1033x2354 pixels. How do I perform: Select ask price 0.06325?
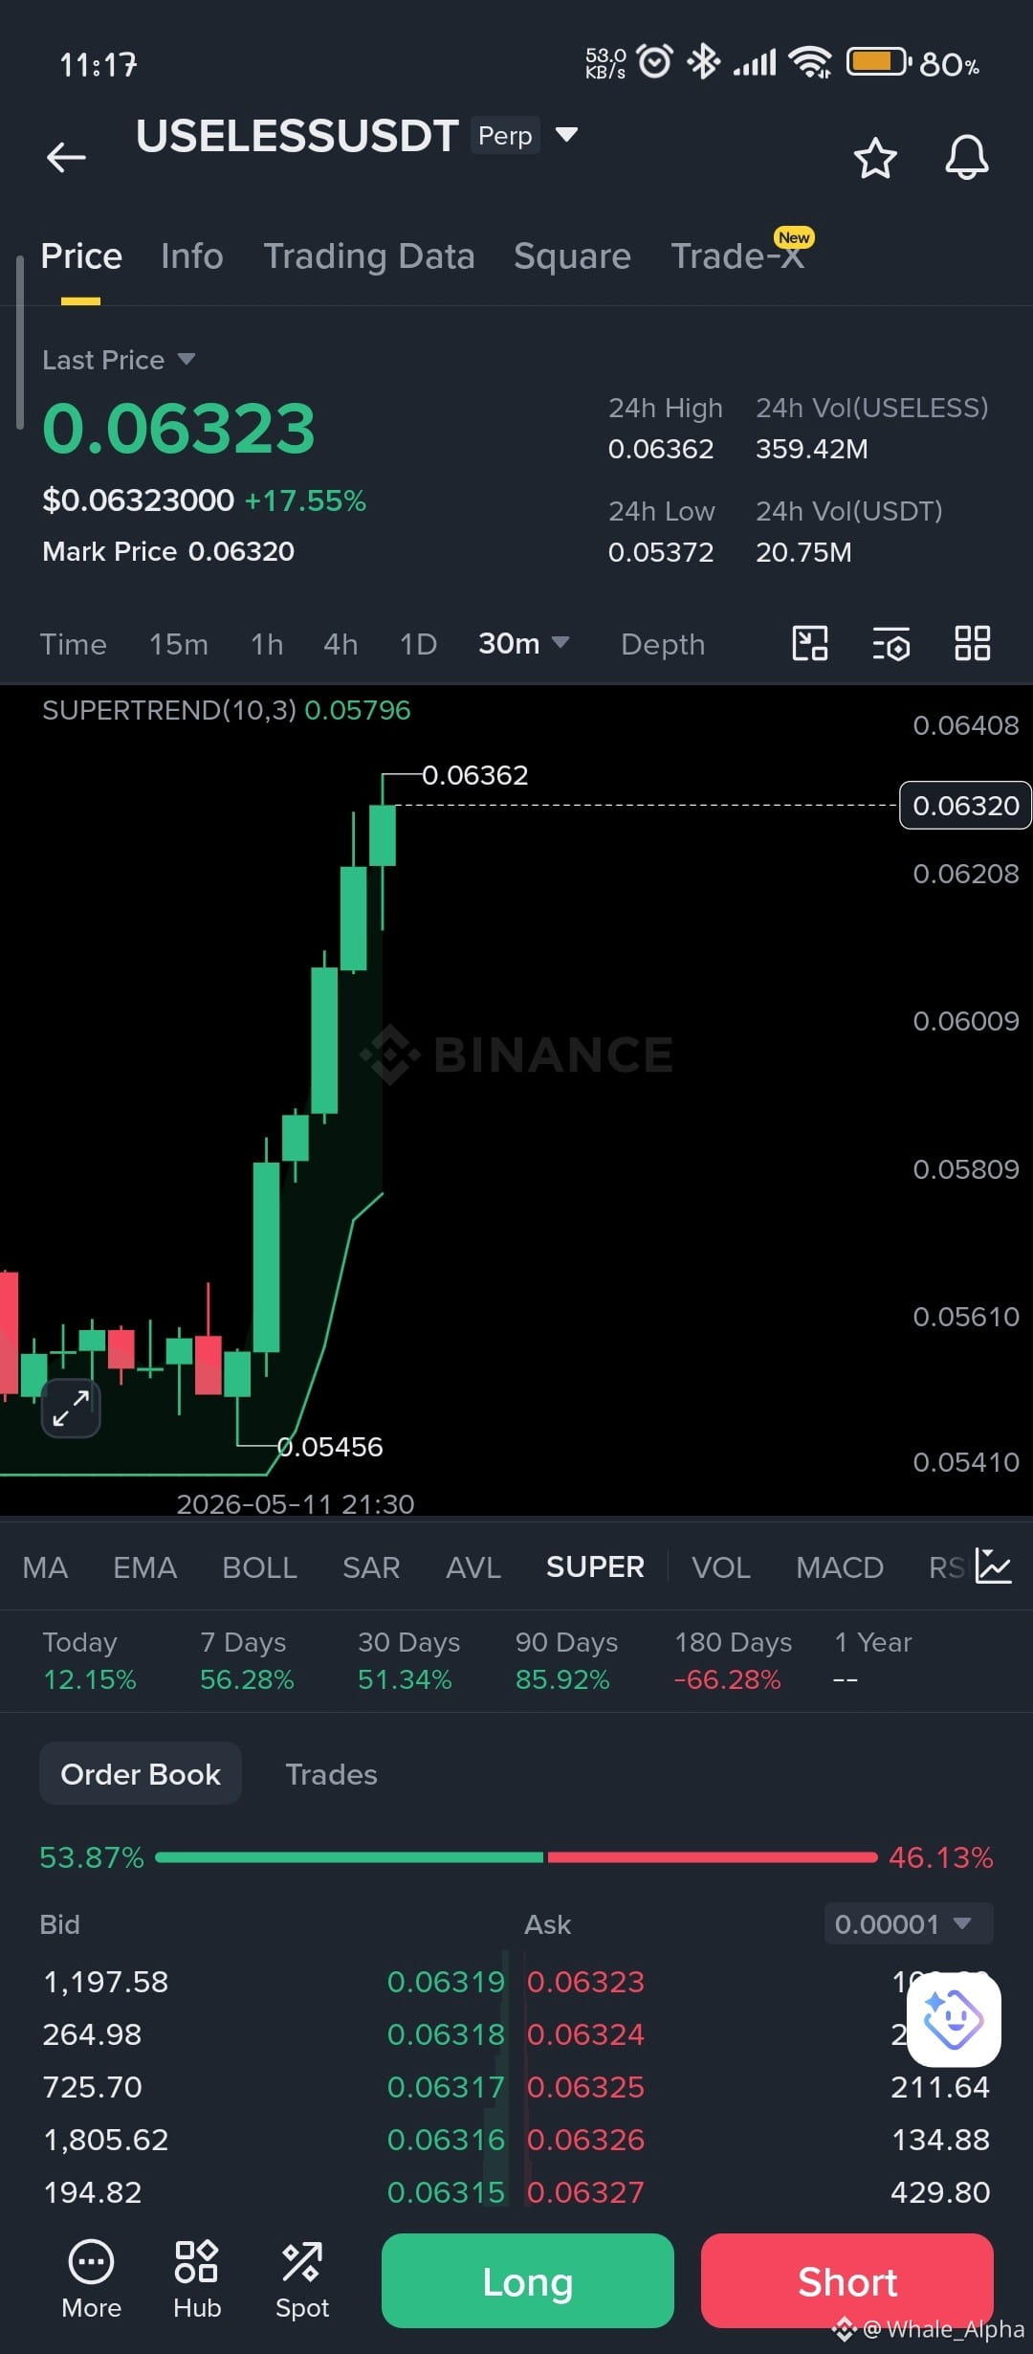[x=585, y=2087]
